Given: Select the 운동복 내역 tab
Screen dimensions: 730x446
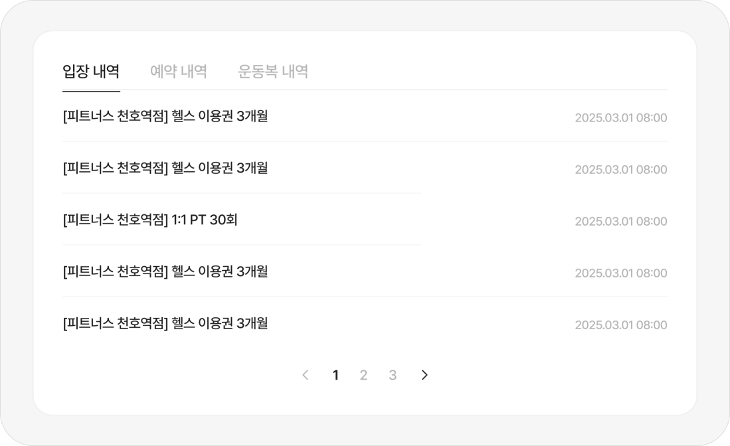Looking at the screenshot, I should (273, 71).
